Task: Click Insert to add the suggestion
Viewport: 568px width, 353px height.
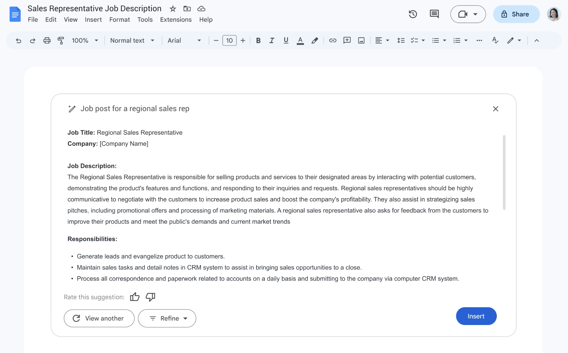Action: point(476,316)
